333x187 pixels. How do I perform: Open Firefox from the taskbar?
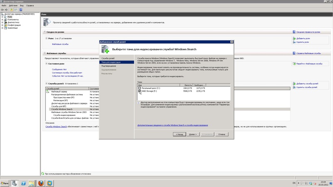pyautogui.click(x=41, y=183)
